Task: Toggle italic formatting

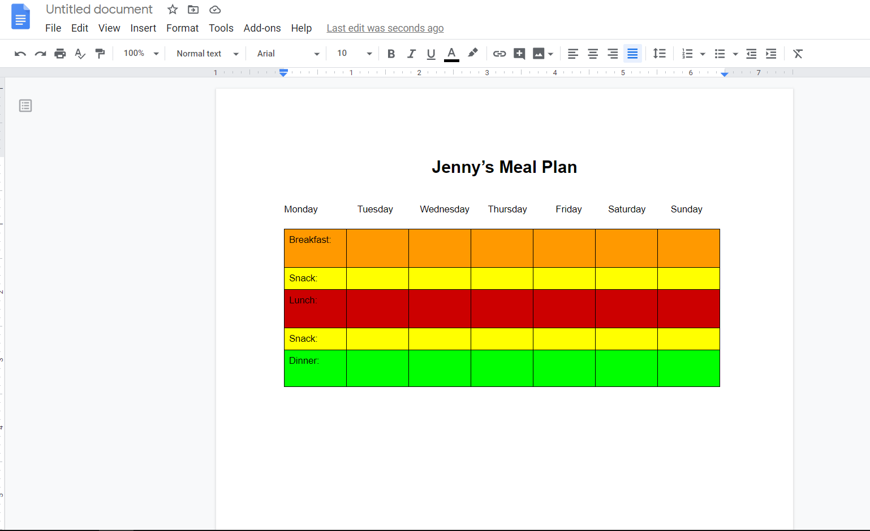Action: coord(411,54)
